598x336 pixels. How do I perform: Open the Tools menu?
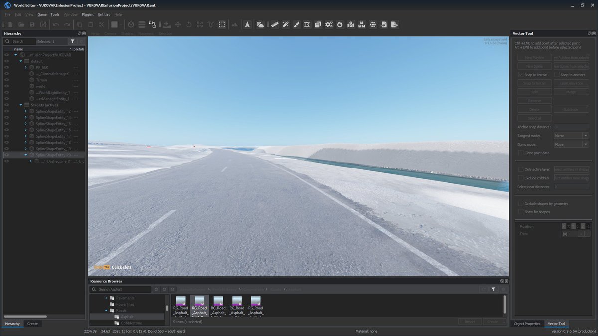click(55, 14)
